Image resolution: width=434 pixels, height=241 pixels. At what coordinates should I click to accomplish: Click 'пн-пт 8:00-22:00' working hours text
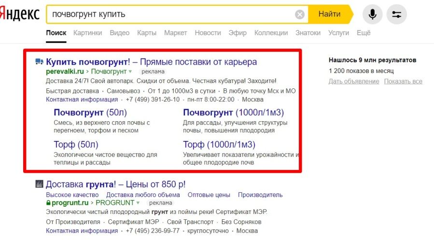click(x=210, y=99)
